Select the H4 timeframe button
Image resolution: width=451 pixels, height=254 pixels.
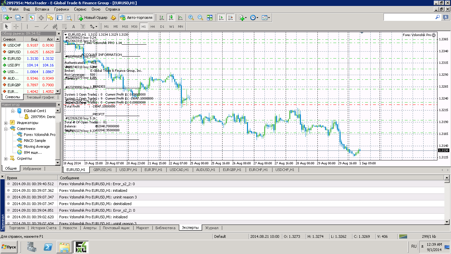[152, 26]
